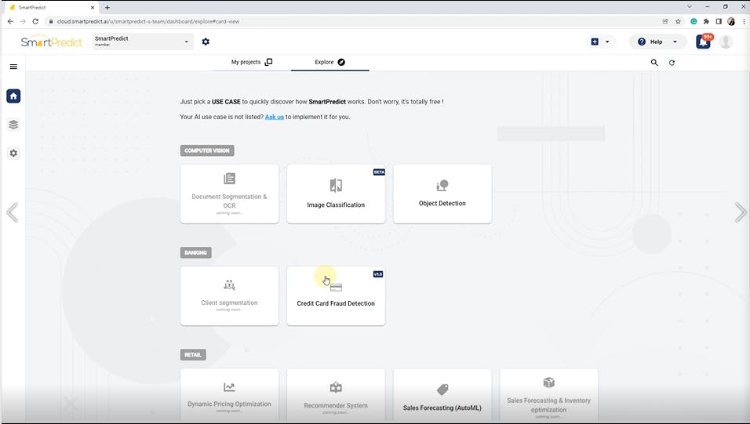Open browser extensions puzzle icon
The height and width of the screenshot is (424, 750).
706,21
